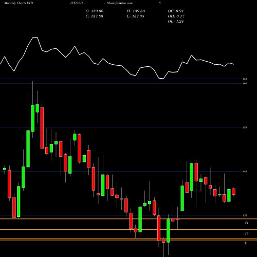Click the "15" axis label near orange lines

247,233
